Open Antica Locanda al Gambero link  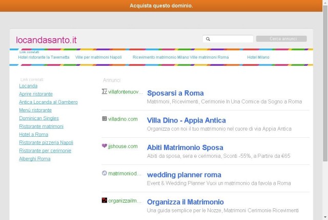48,102
